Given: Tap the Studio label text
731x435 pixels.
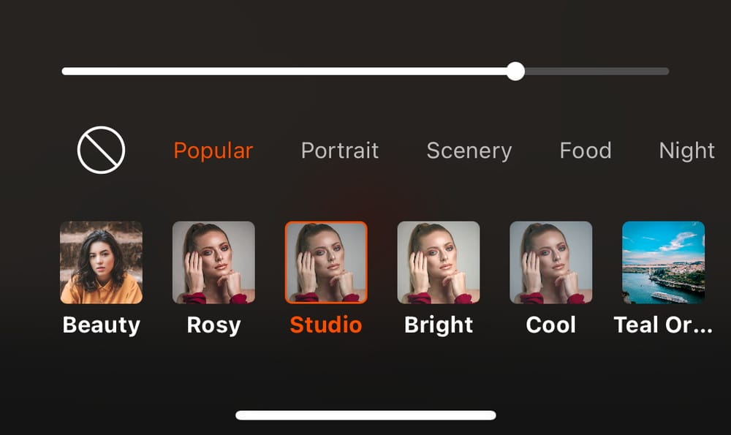Looking at the screenshot, I should tap(326, 325).
